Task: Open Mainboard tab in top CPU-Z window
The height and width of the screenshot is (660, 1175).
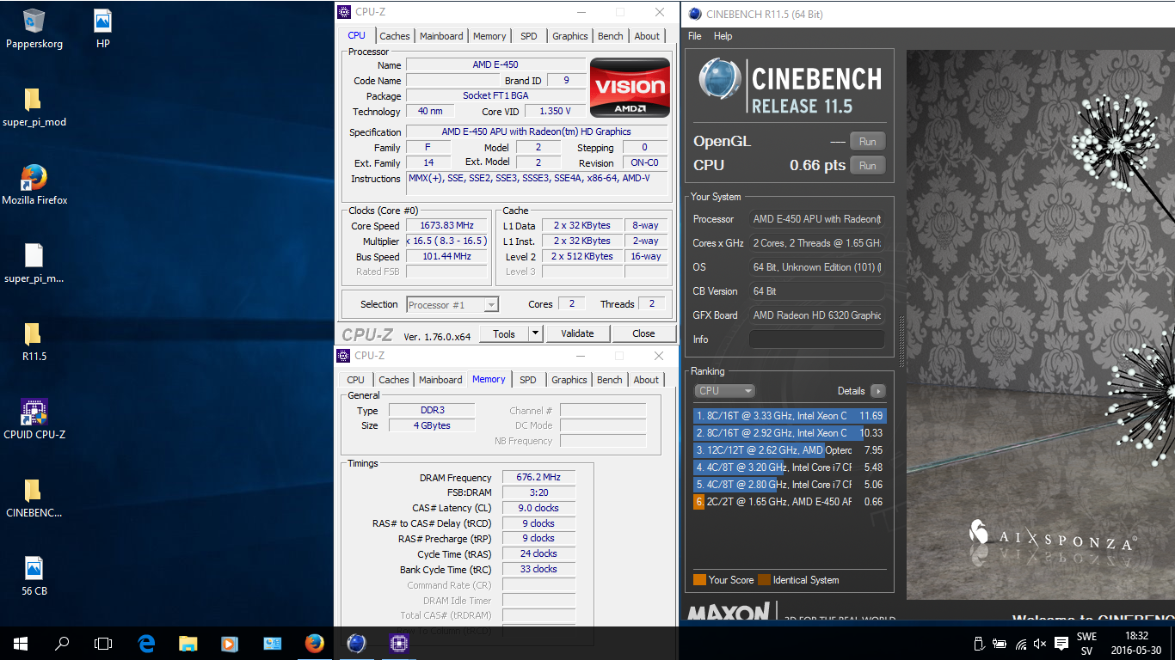Action: (441, 36)
